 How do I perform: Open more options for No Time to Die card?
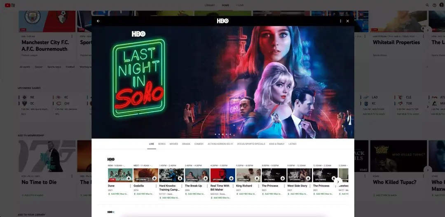pyautogui.click(x=72, y=176)
